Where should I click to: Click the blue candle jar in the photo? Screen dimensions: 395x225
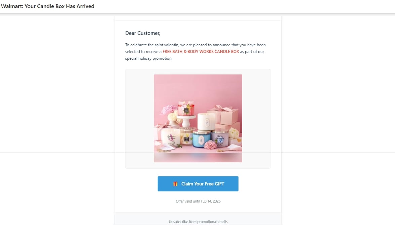tap(201, 139)
